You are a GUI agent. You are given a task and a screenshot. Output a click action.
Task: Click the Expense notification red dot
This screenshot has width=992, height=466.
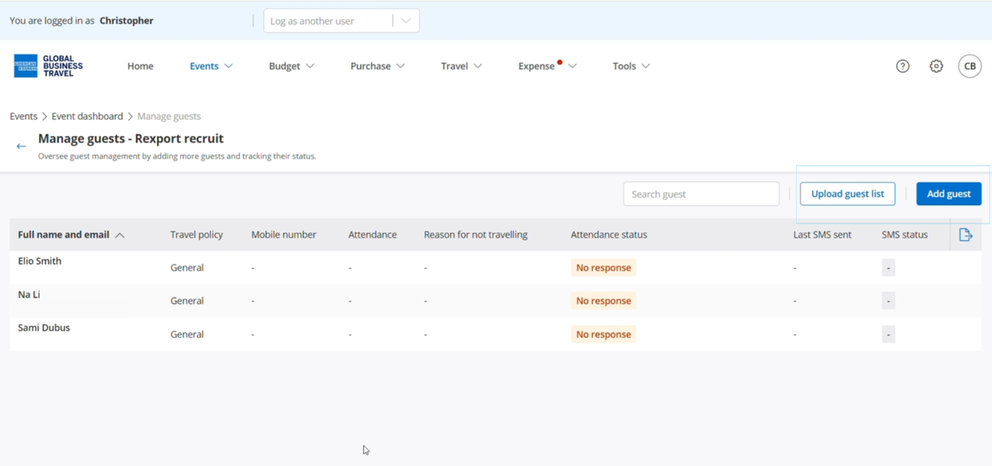[x=560, y=62]
